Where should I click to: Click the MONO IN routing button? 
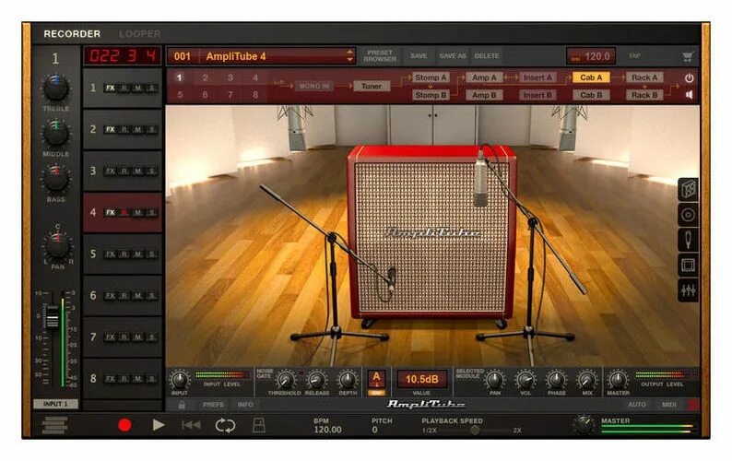pos(313,86)
